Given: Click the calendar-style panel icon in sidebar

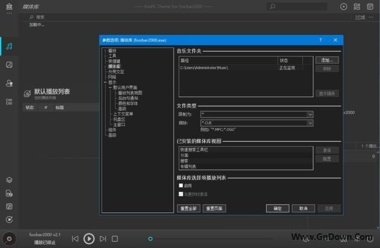Looking at the screenshot, I should (x=9, y=206).
